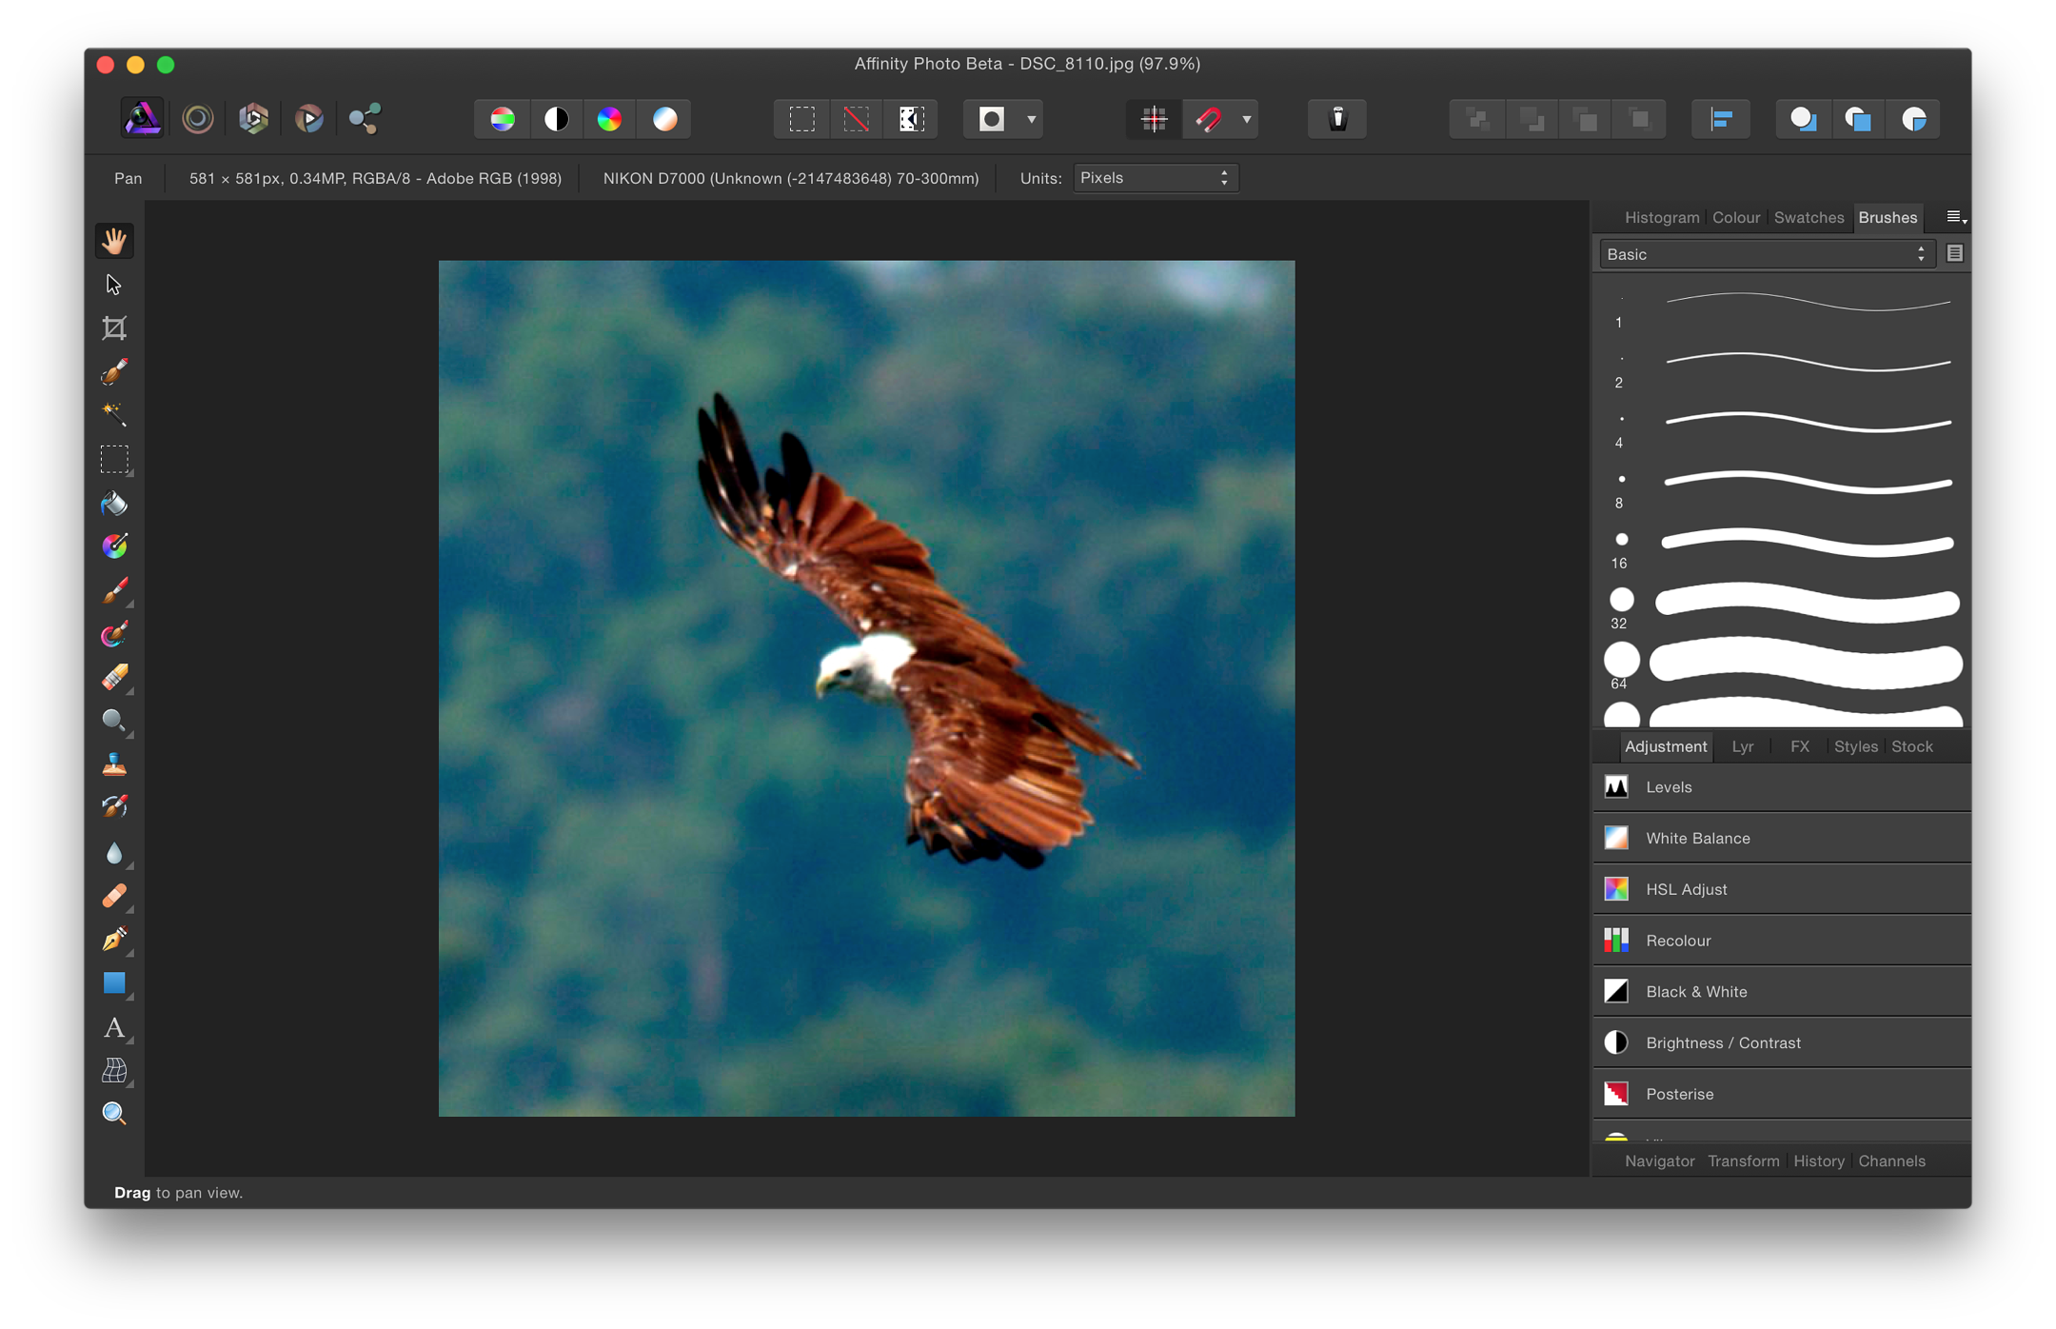Click Insert inside selection icon
2056x1329 pixels.
(x=1913, y=119)
